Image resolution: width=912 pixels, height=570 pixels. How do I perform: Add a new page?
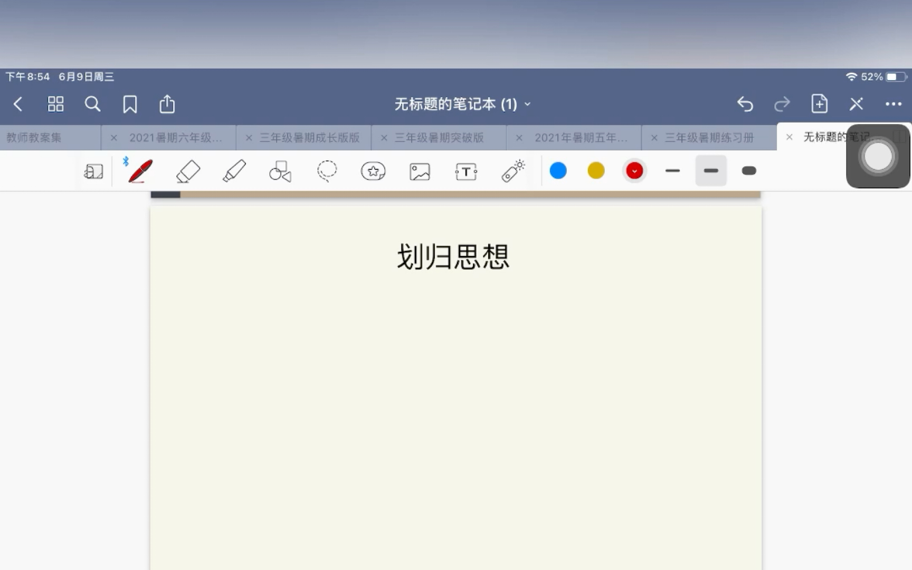pyautogui.click(x=819, y=103)
